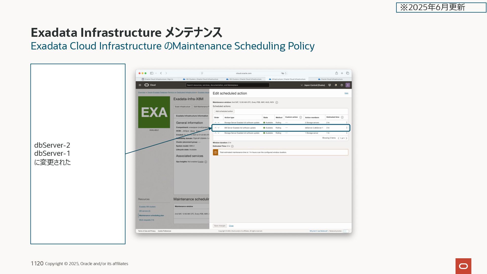Click info icon next to Maintenance window
The width and height of the screenshot is (487, 274).
click(277, 102)
